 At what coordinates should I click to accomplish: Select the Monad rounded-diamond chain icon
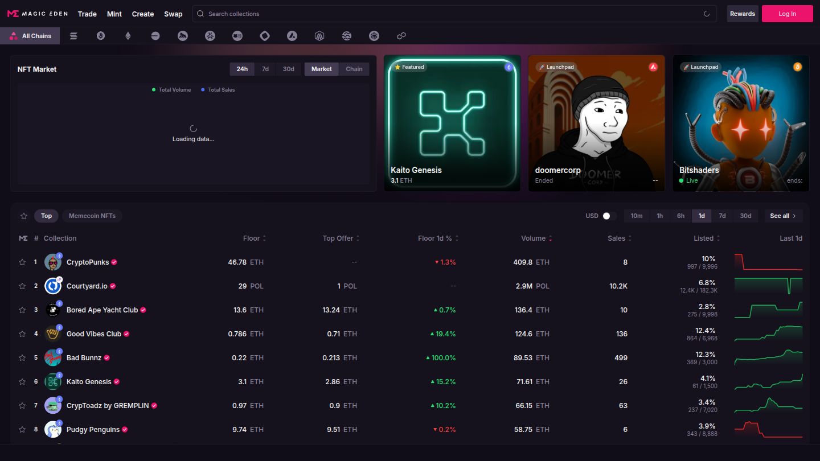[x=265, y=36]
